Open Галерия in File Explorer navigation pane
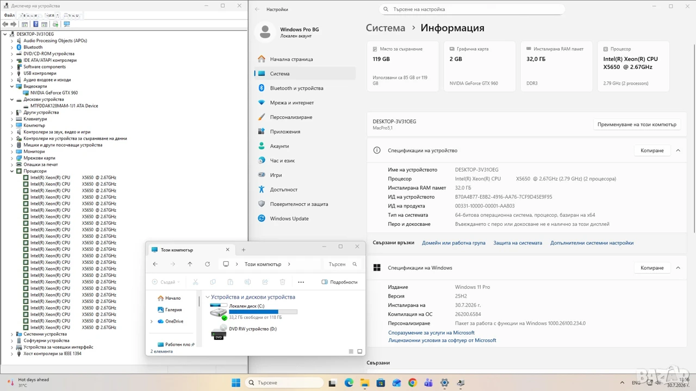Screen dimensions: 696x391 173,310
